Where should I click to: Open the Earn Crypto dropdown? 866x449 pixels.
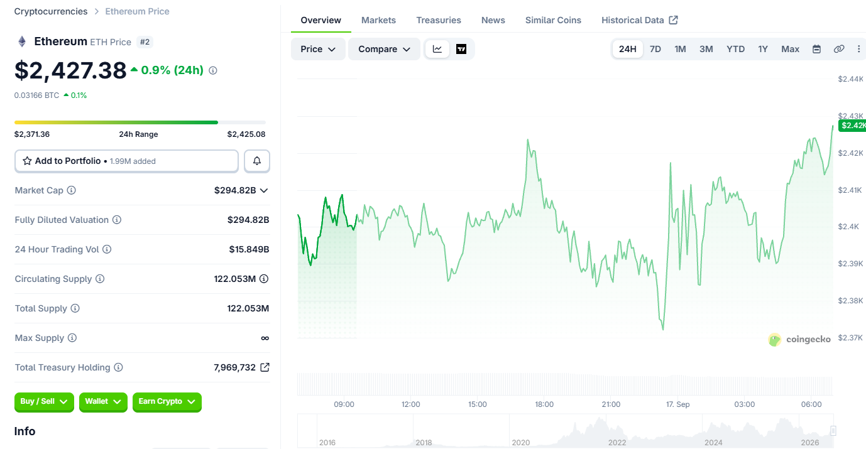click(167, 402)
